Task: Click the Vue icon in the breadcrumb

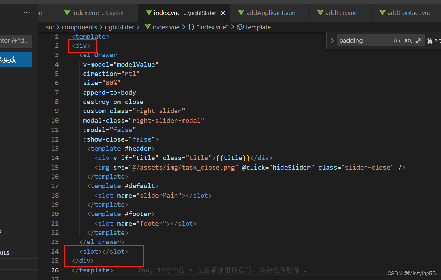Action: (x=148, y=27)
